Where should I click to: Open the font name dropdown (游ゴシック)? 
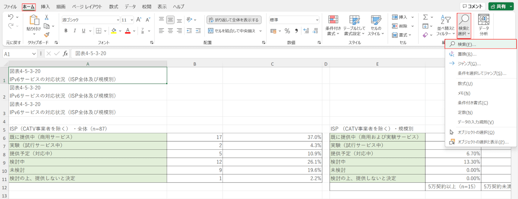(x=90, y=20)
